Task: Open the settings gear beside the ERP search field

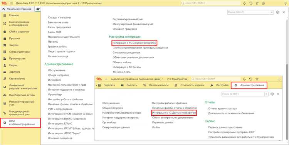Action: 278,12
